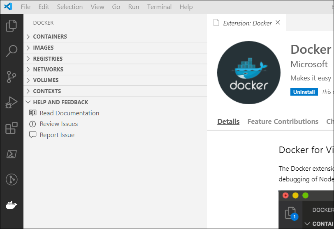Expand the REGISTRIES section
Screen dimensions: 334x229
[x=115, y=59]
